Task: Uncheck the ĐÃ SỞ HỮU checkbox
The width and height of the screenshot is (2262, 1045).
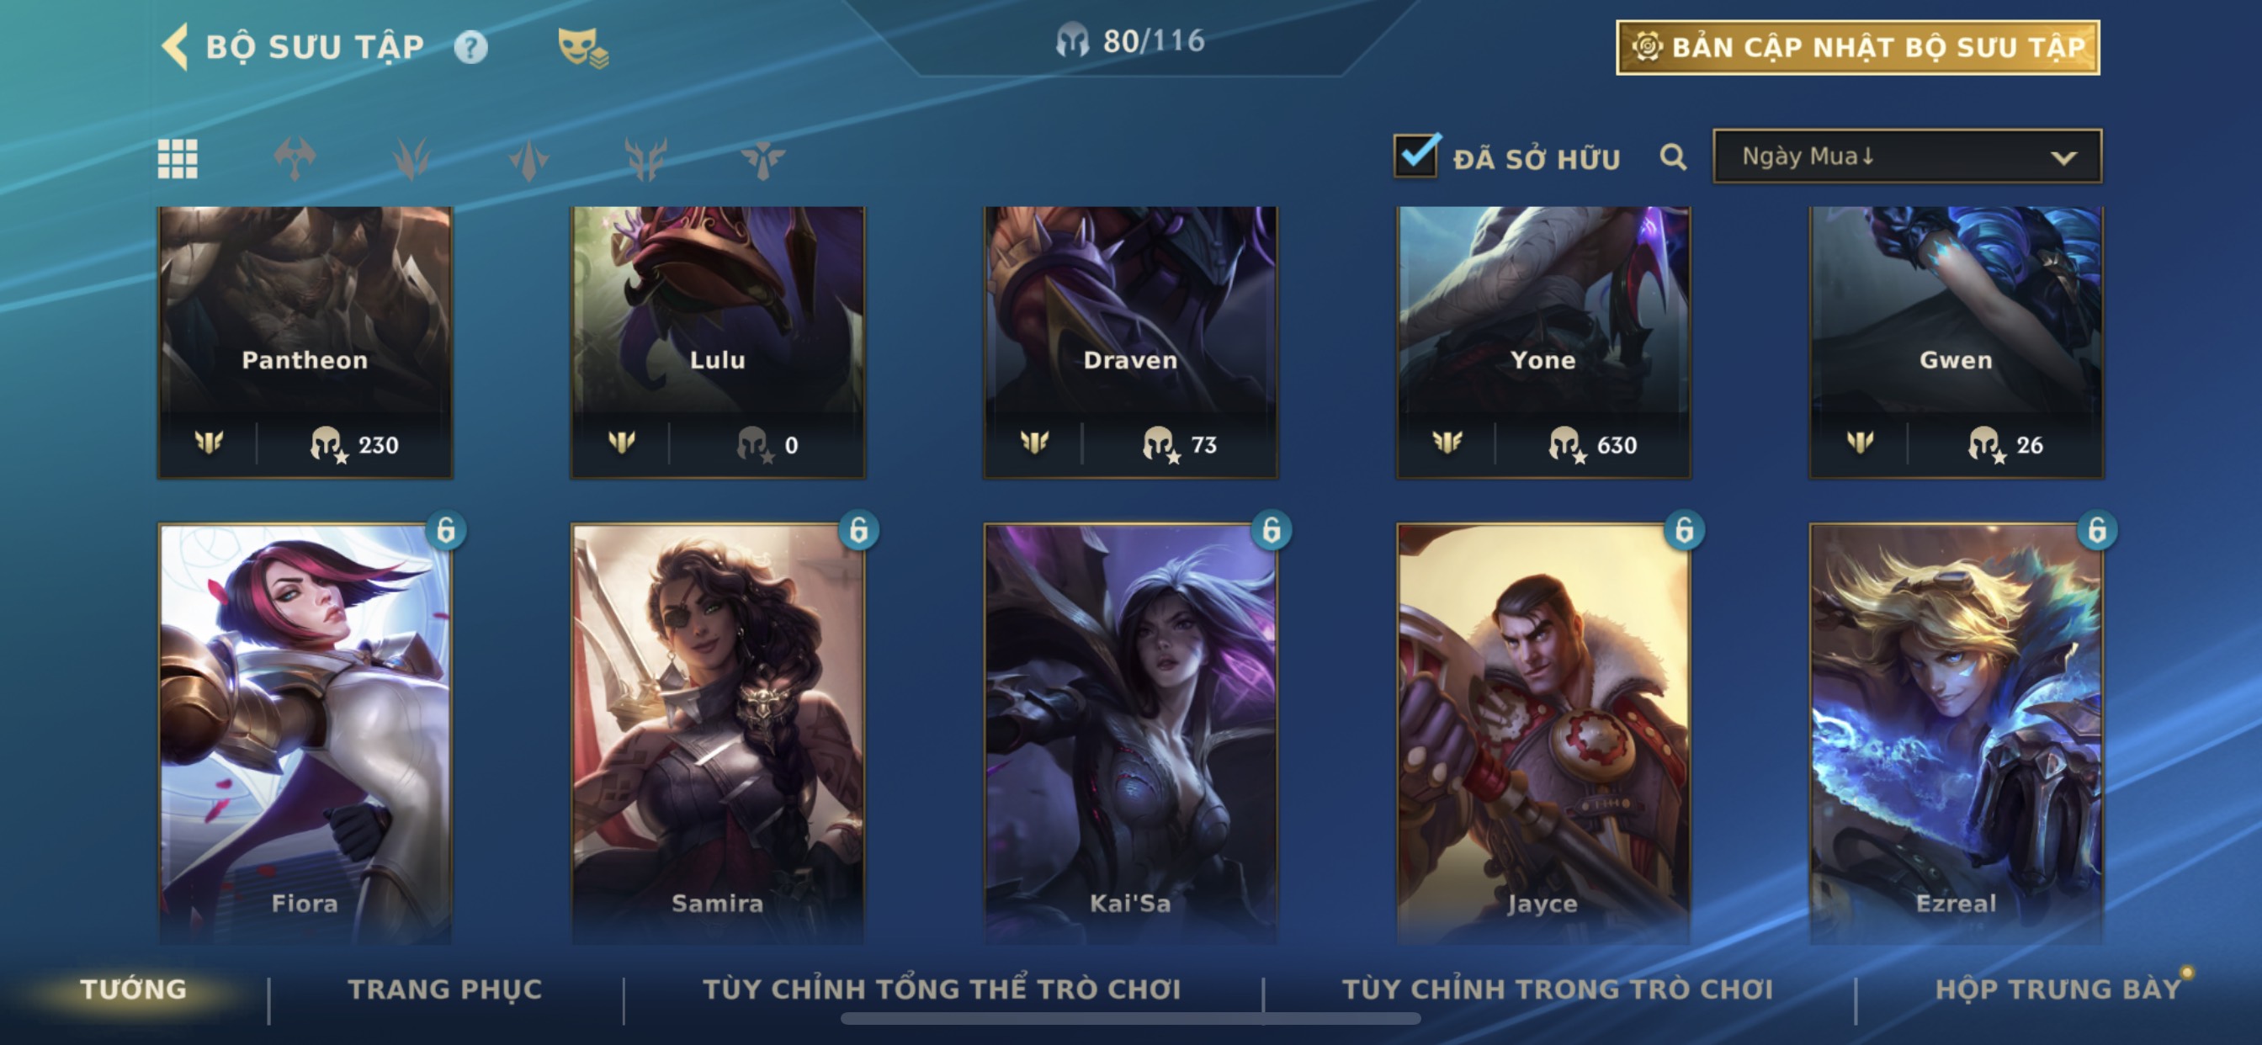Action: click(1415, 156)
